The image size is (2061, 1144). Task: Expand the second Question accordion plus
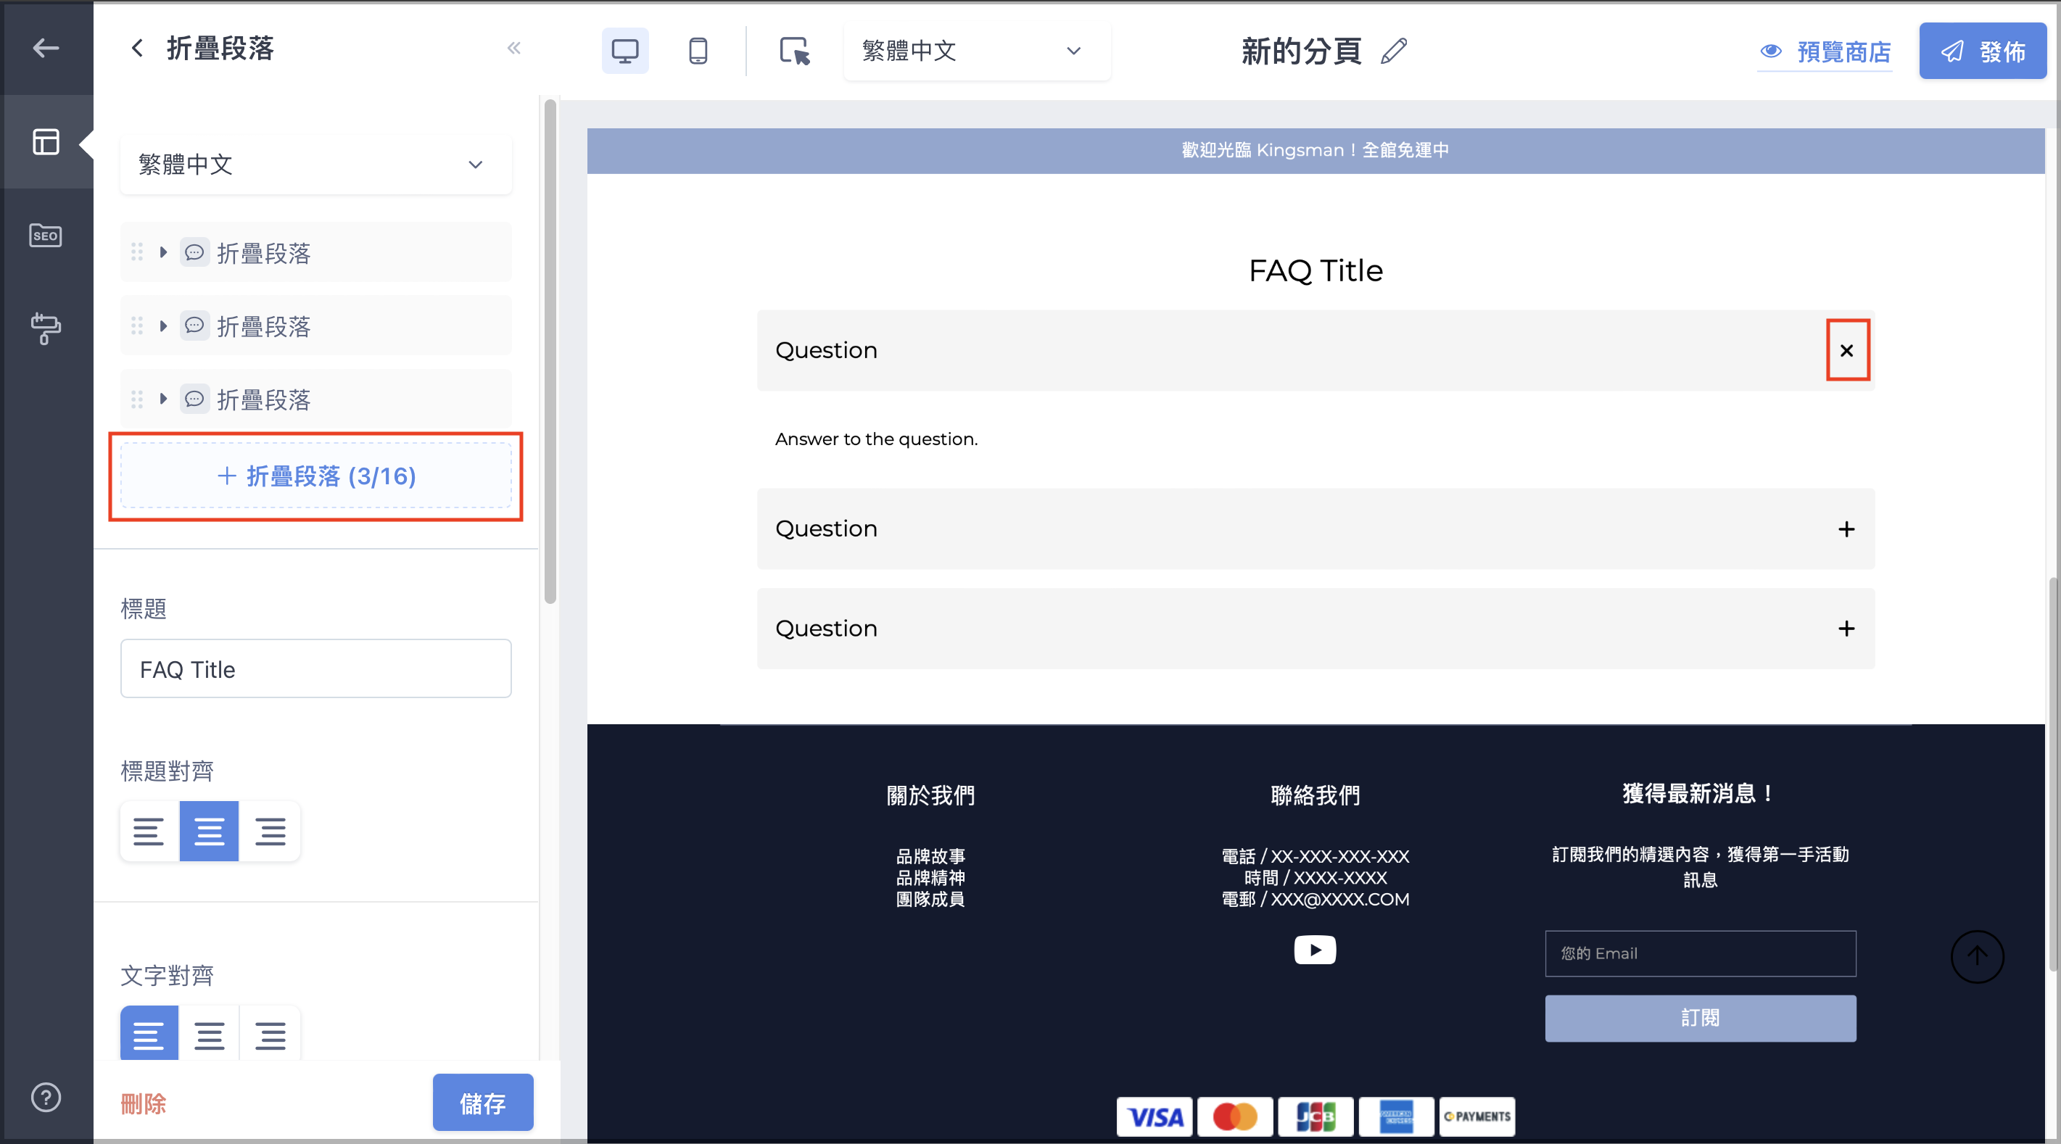coord(1846,529)
